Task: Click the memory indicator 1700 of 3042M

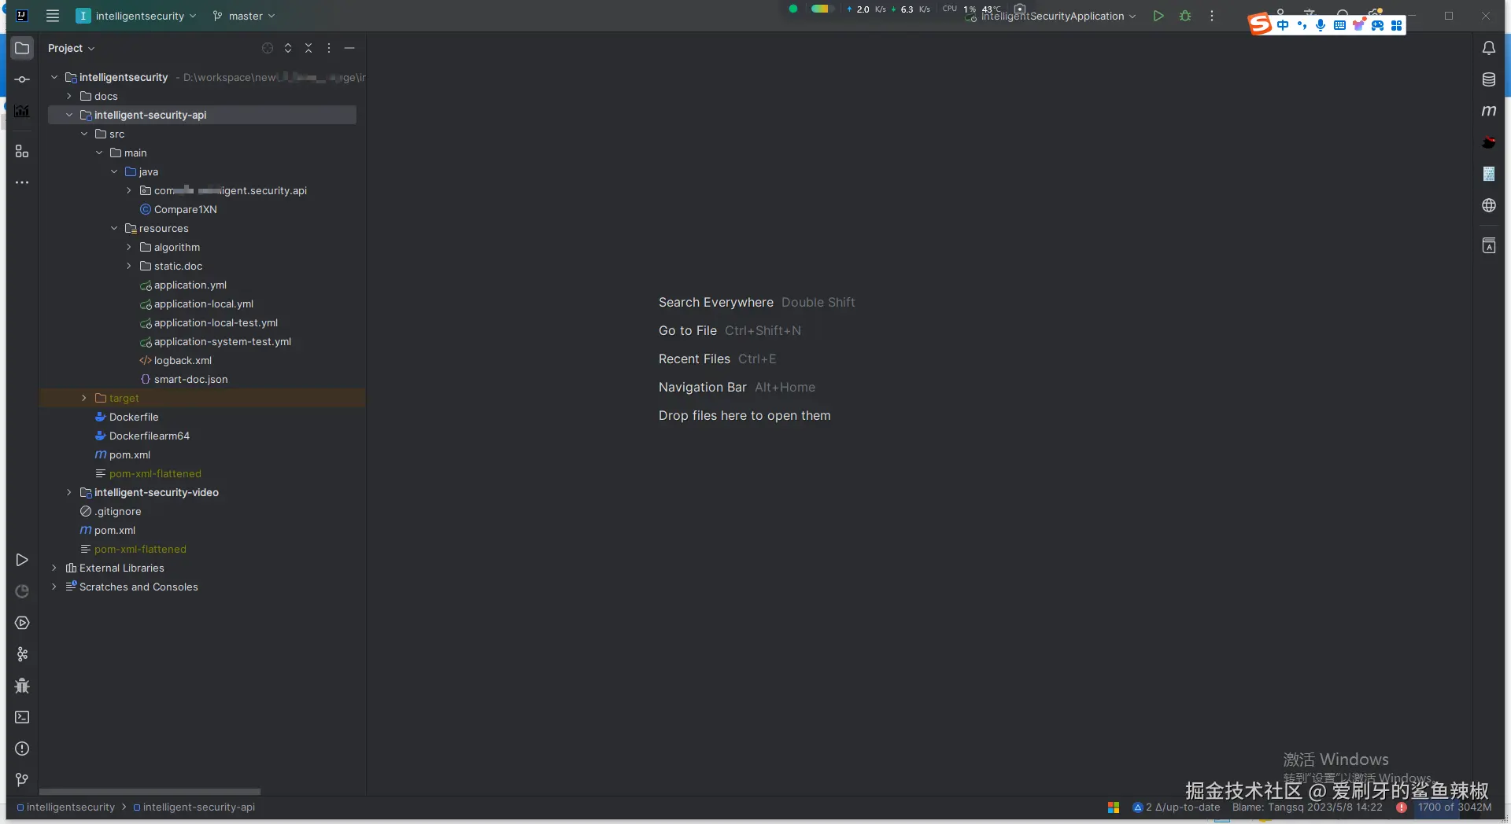Action: [1454, 807]
